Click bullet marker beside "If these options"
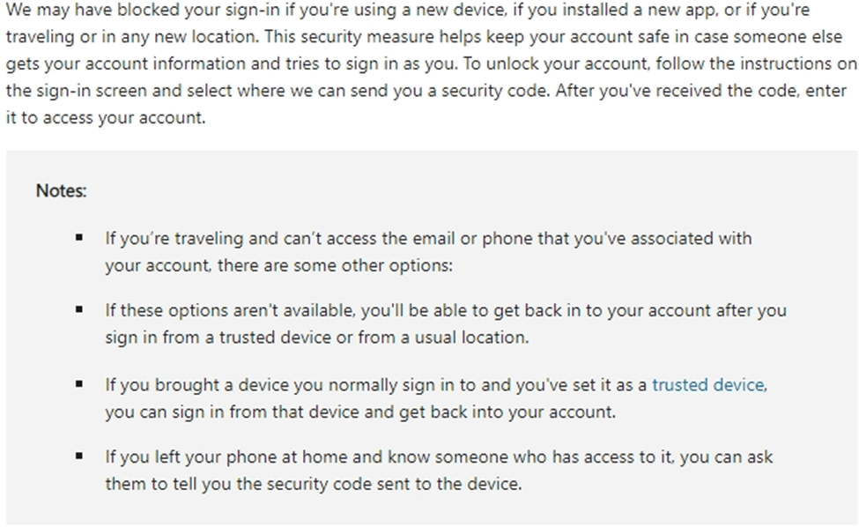 click(x=79, y=309)
